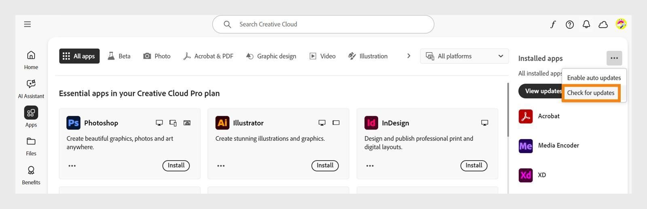
Task: Switch to the Beta category tab
Action: 119,56
